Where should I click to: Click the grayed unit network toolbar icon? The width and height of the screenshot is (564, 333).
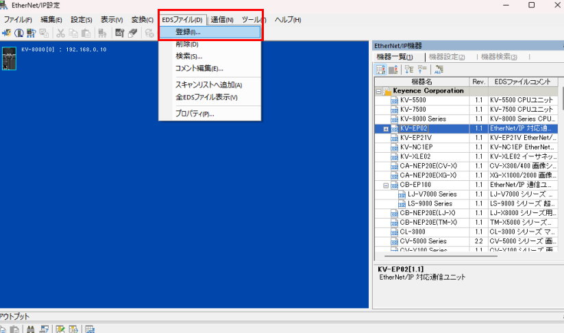[102, 33]
